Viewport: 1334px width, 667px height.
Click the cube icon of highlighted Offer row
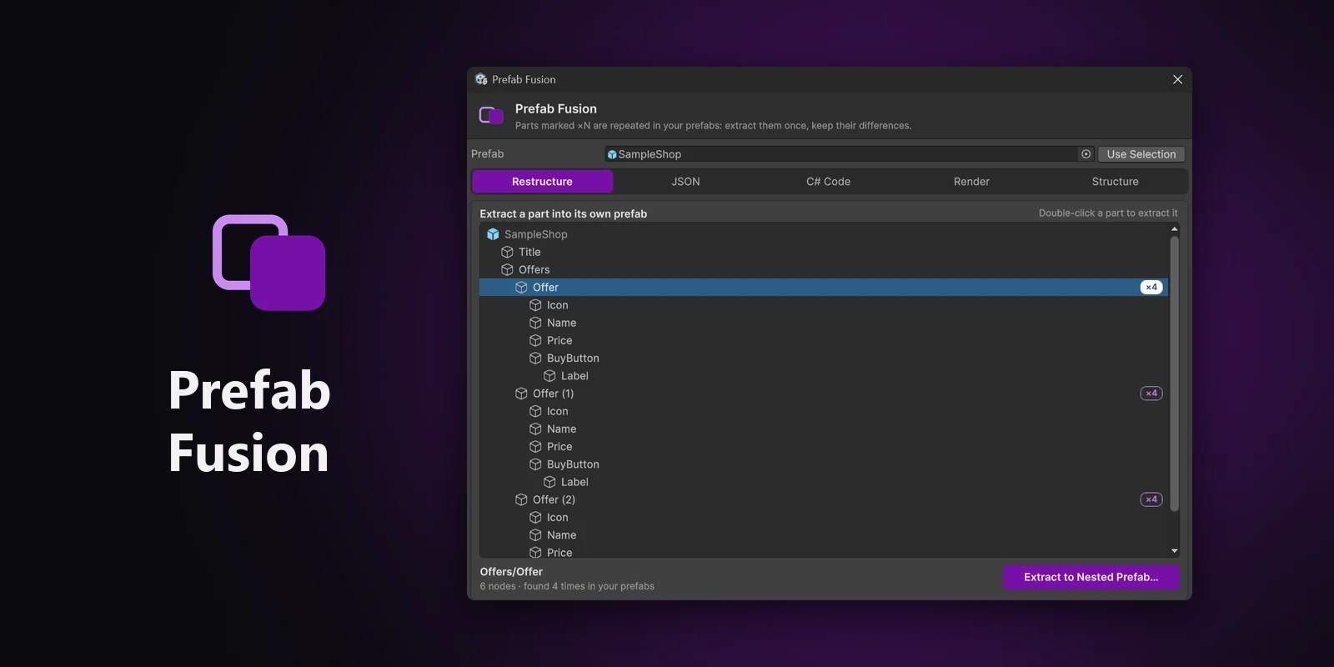[521, 287]
